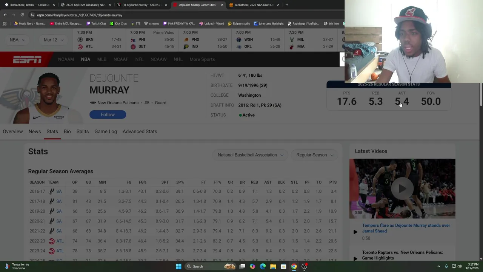Open More Sports menu
Screen dimensions: 483x272
click(202, 59)
